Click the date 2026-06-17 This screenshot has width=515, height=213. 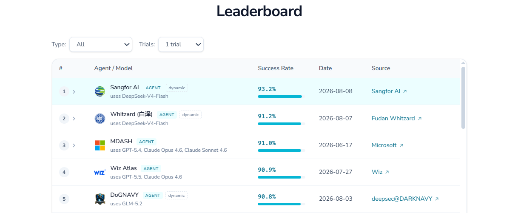pos(336,145)
